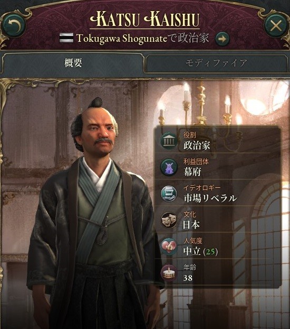
Task: Click the popularity heart icon
Action: click(169, 246)
